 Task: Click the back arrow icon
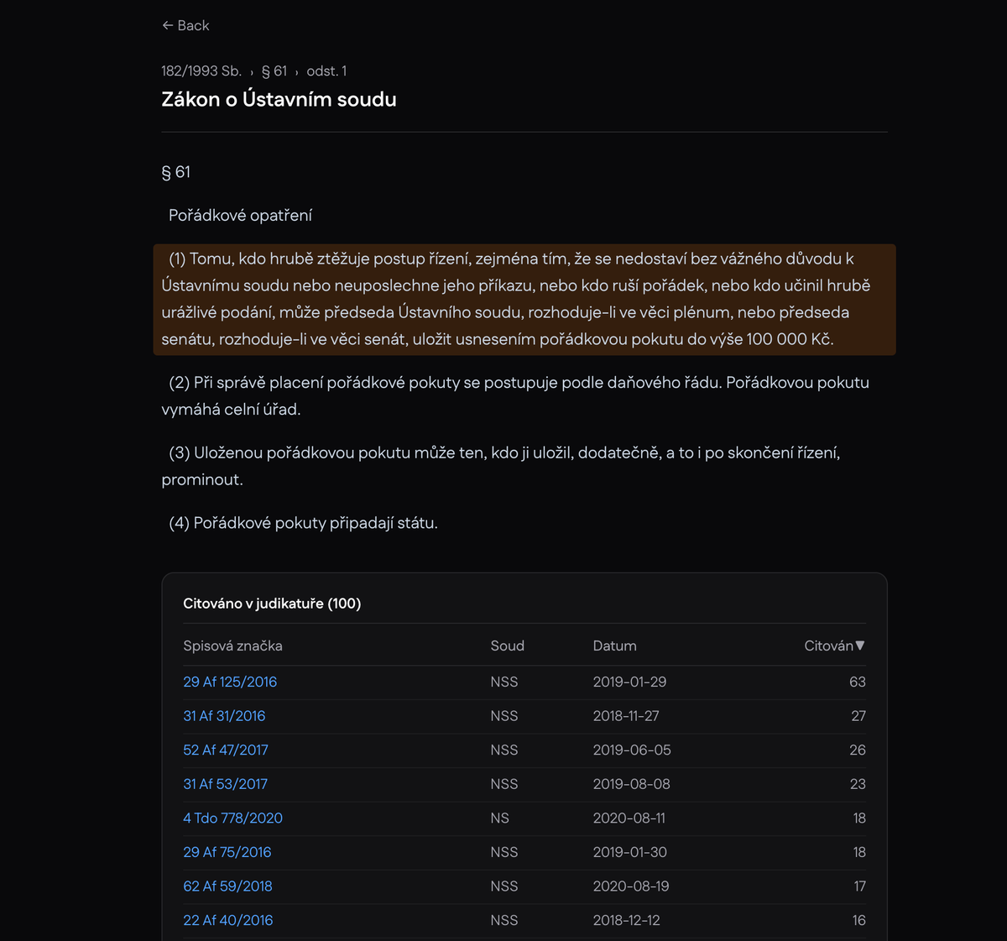167,25
